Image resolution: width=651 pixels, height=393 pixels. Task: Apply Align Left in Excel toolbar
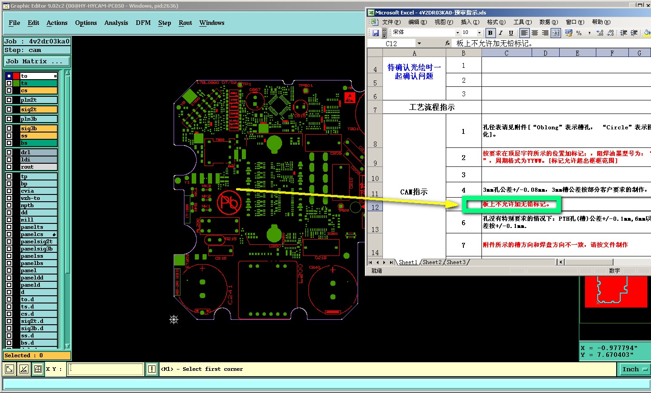524,33
